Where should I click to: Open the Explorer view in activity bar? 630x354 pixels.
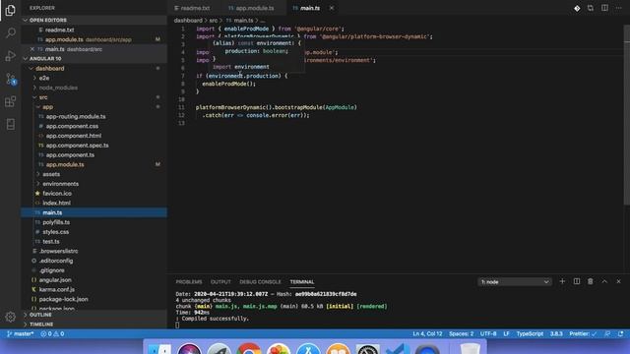[x=11, y=10]
